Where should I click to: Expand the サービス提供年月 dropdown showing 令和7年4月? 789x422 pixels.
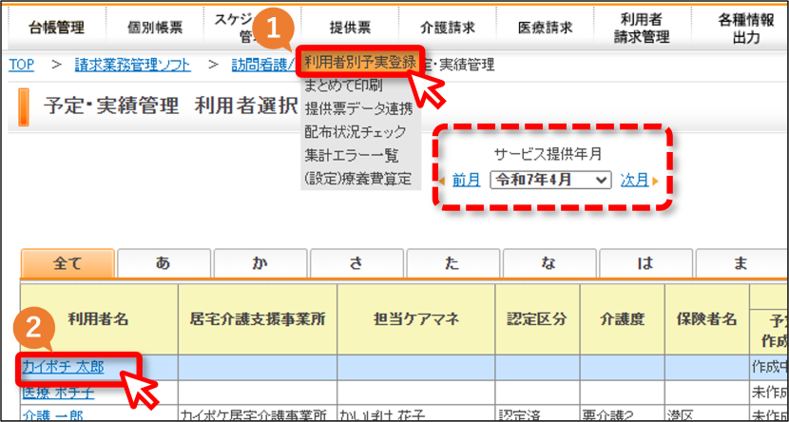tap(550, 180)
